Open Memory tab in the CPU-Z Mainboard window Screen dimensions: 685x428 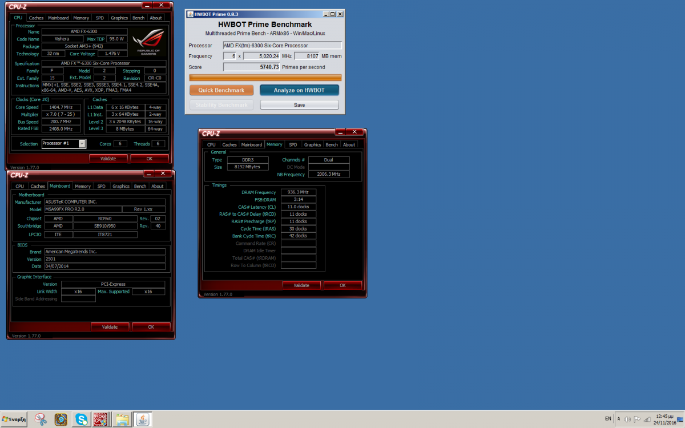tap(83, 186)
